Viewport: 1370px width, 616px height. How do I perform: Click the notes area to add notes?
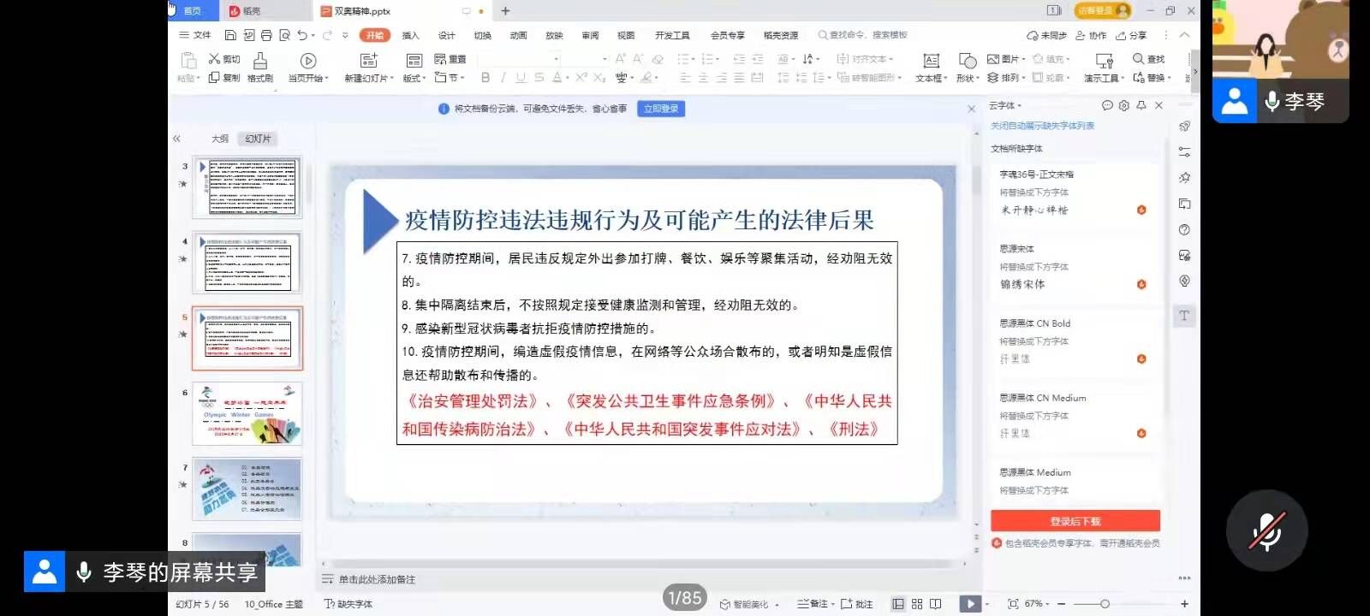click(377, 579)
